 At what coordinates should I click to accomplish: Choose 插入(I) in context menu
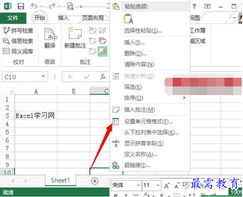(134, 42)
